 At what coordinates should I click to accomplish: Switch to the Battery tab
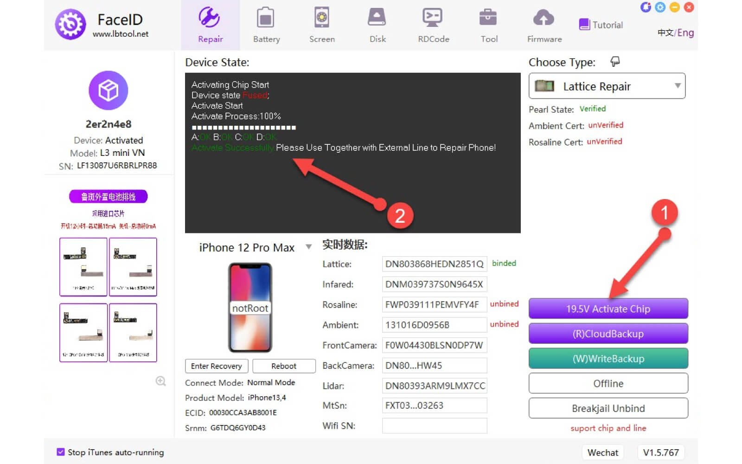pos(266,25)
